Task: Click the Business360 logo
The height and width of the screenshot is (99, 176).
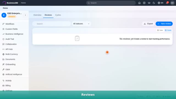Action: pyautogui.click(x=10, y=3)
